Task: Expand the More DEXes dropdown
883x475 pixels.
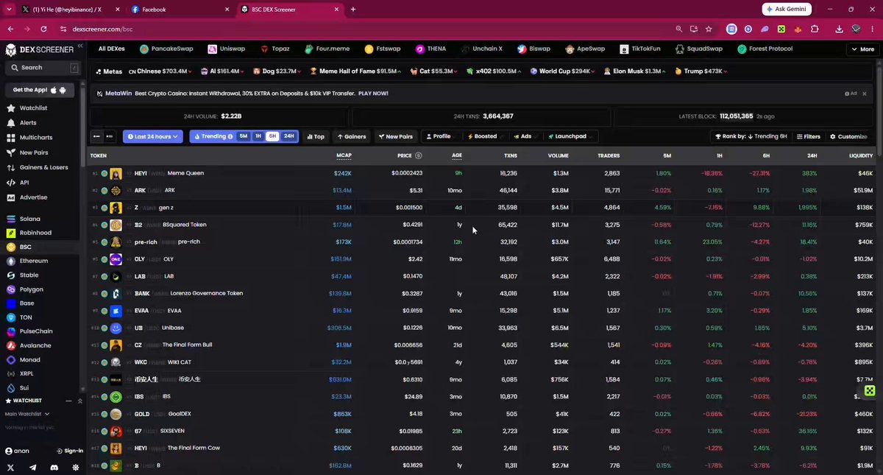Action: click(862, 49)
